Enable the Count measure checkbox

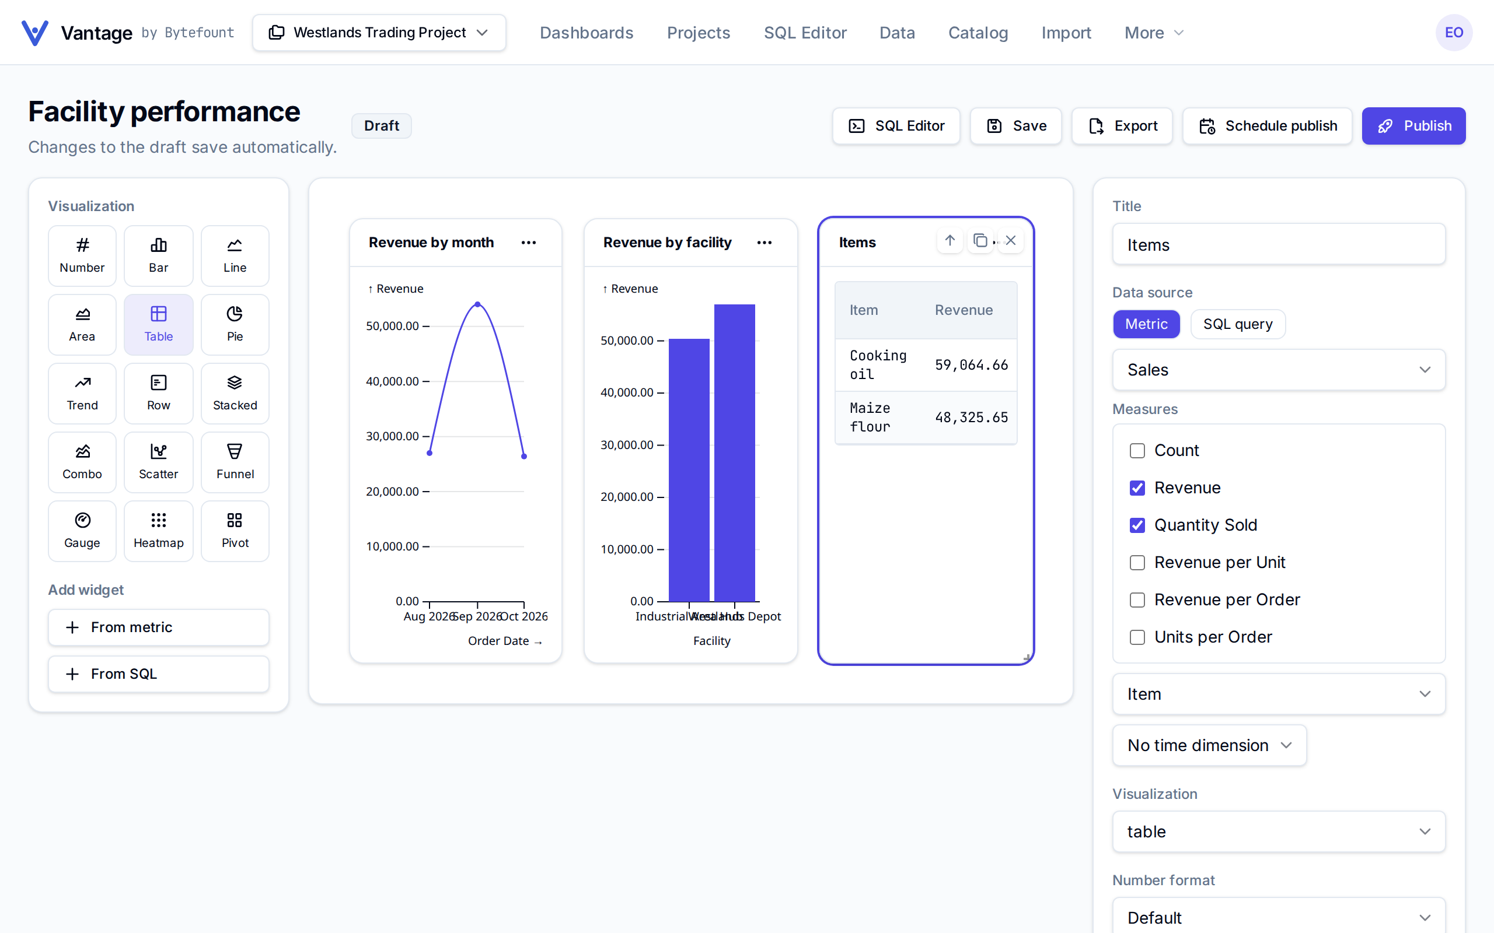tap(1137, 450)
